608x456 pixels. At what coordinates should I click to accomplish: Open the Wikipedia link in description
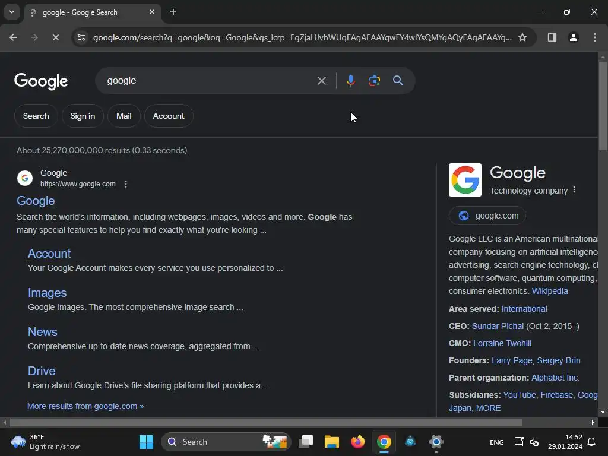(549, 291)
